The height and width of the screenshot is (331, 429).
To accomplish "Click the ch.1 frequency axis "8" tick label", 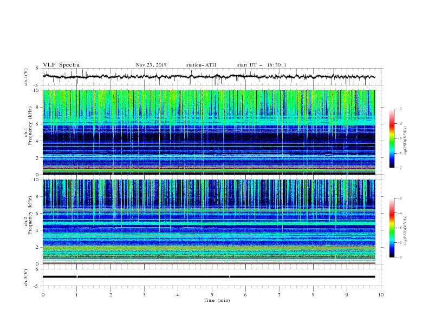I will [38, 107].
